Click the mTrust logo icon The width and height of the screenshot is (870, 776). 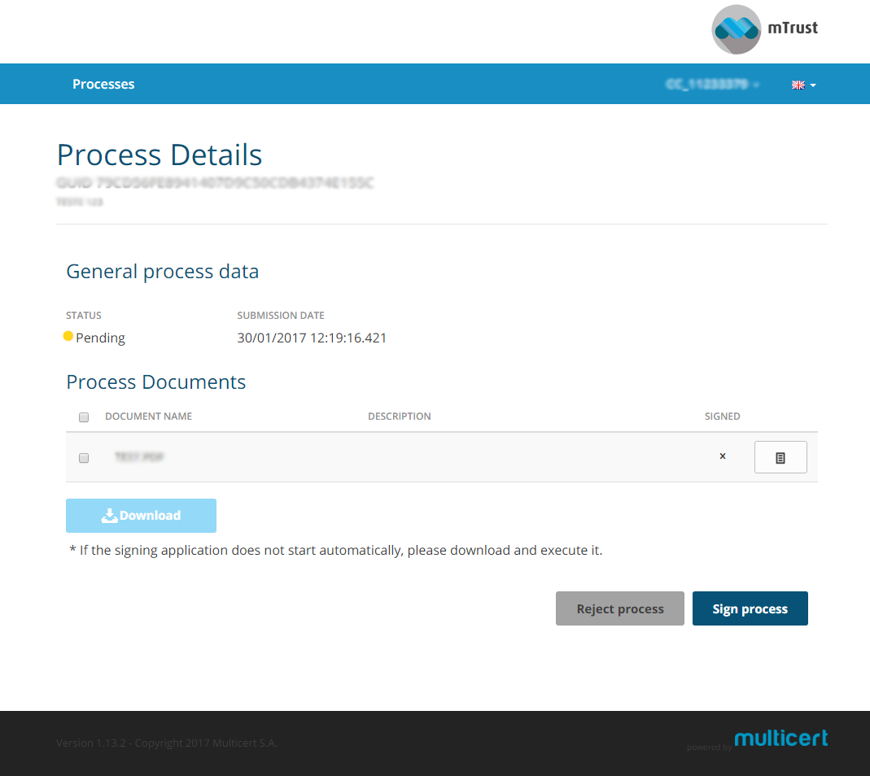736,29
